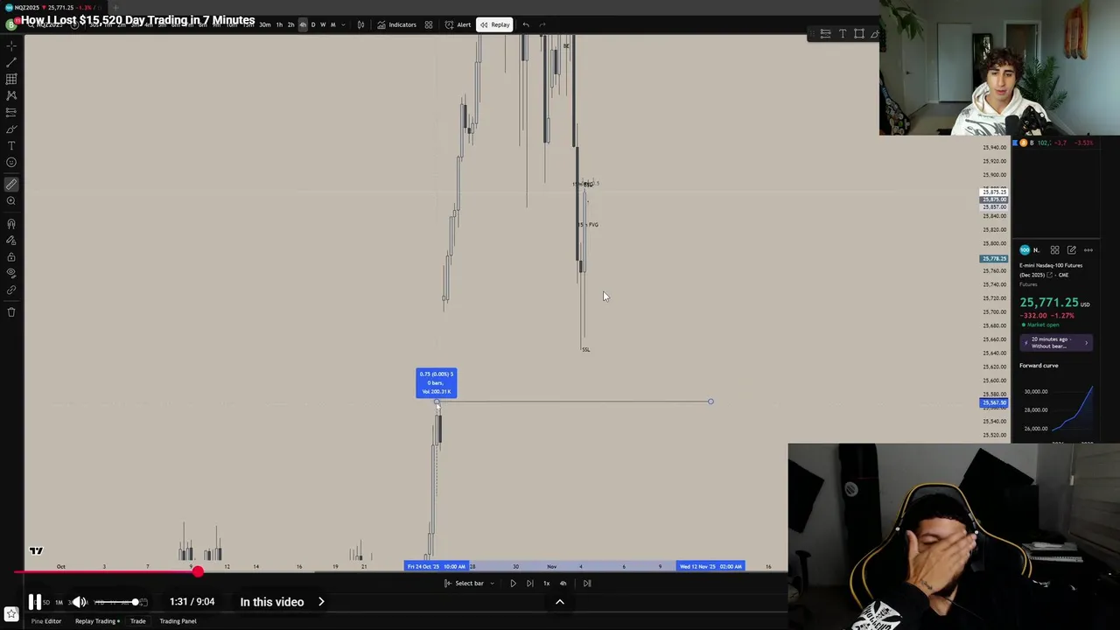Lock all drawing tools
Viewport: 1120px width, 630px height.
(x=11, y=257)
